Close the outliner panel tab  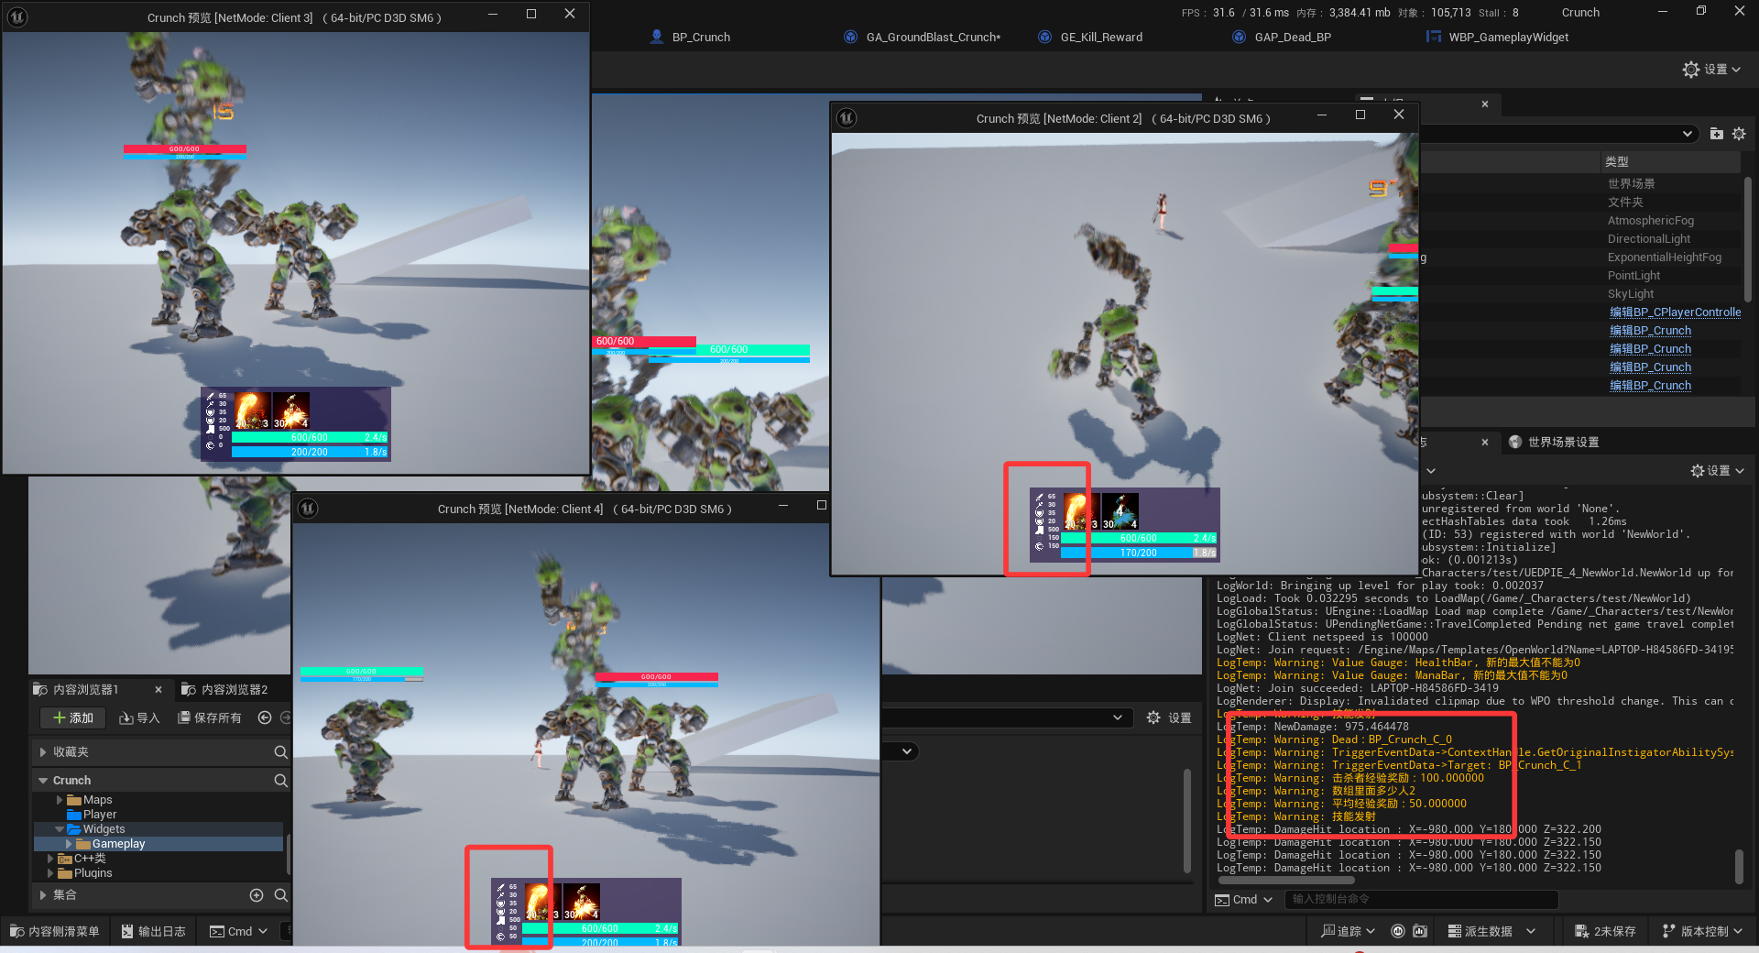pyautogui.click(x=1485, y=104)
